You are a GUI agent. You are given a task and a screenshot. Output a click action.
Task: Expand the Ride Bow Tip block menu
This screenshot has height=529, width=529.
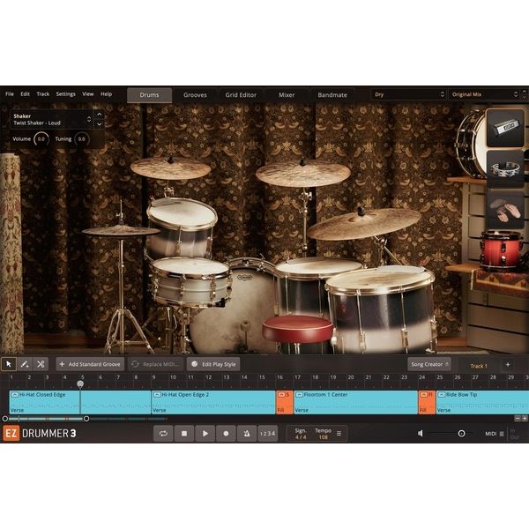(x=442, y=394)
